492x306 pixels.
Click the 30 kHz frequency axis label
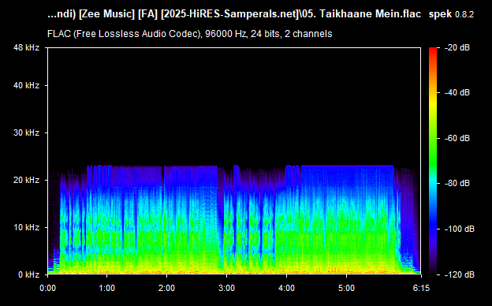26,132
